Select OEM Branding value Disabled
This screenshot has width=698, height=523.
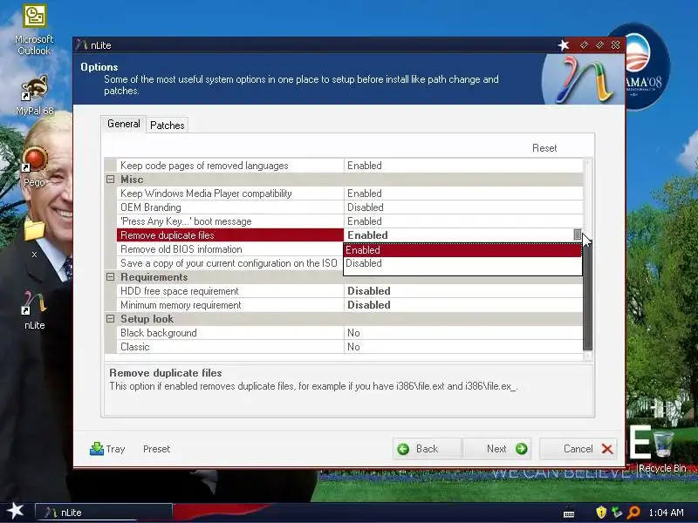[x=463, y=207]
